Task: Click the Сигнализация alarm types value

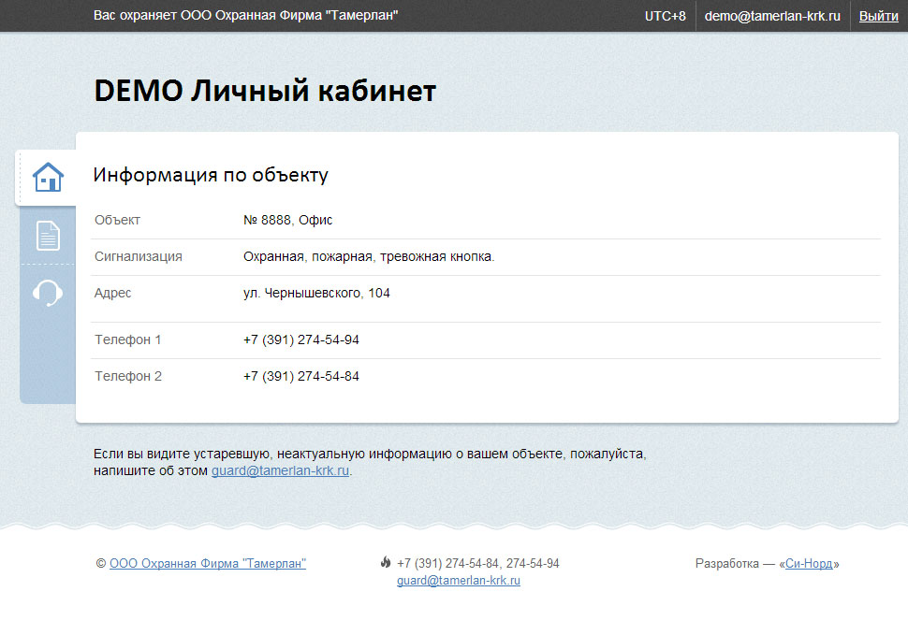Action: [x=368, y=257]
